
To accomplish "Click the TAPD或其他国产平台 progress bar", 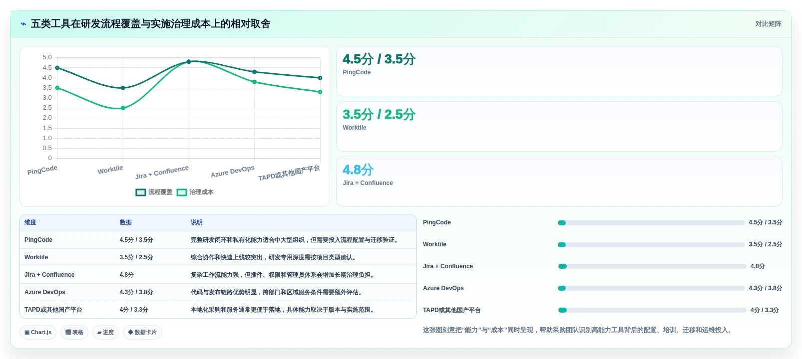I will pos(652,310).
